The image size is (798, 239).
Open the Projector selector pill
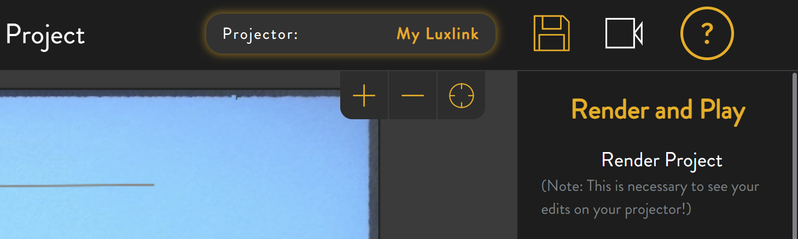pyautogui.click(x=351, y=34)
